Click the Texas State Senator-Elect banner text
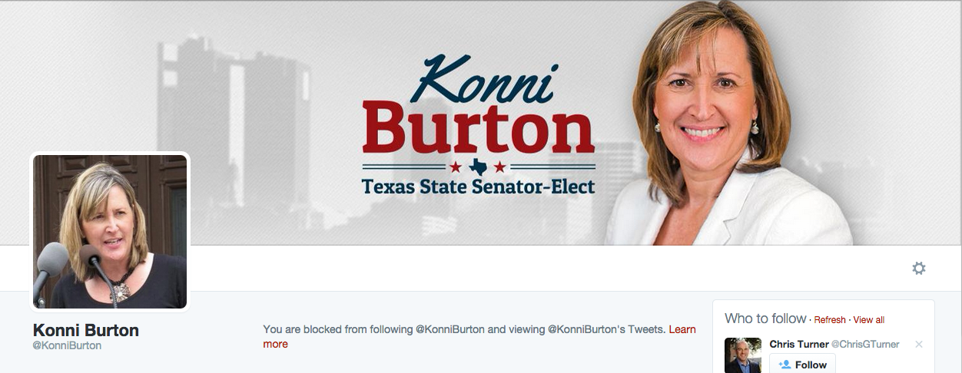The width and height of the screenshot is (962, 373). click(x=478, y=186)
